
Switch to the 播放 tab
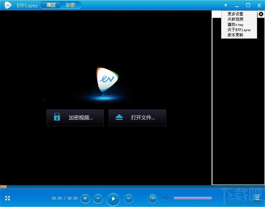pos(51,5)
